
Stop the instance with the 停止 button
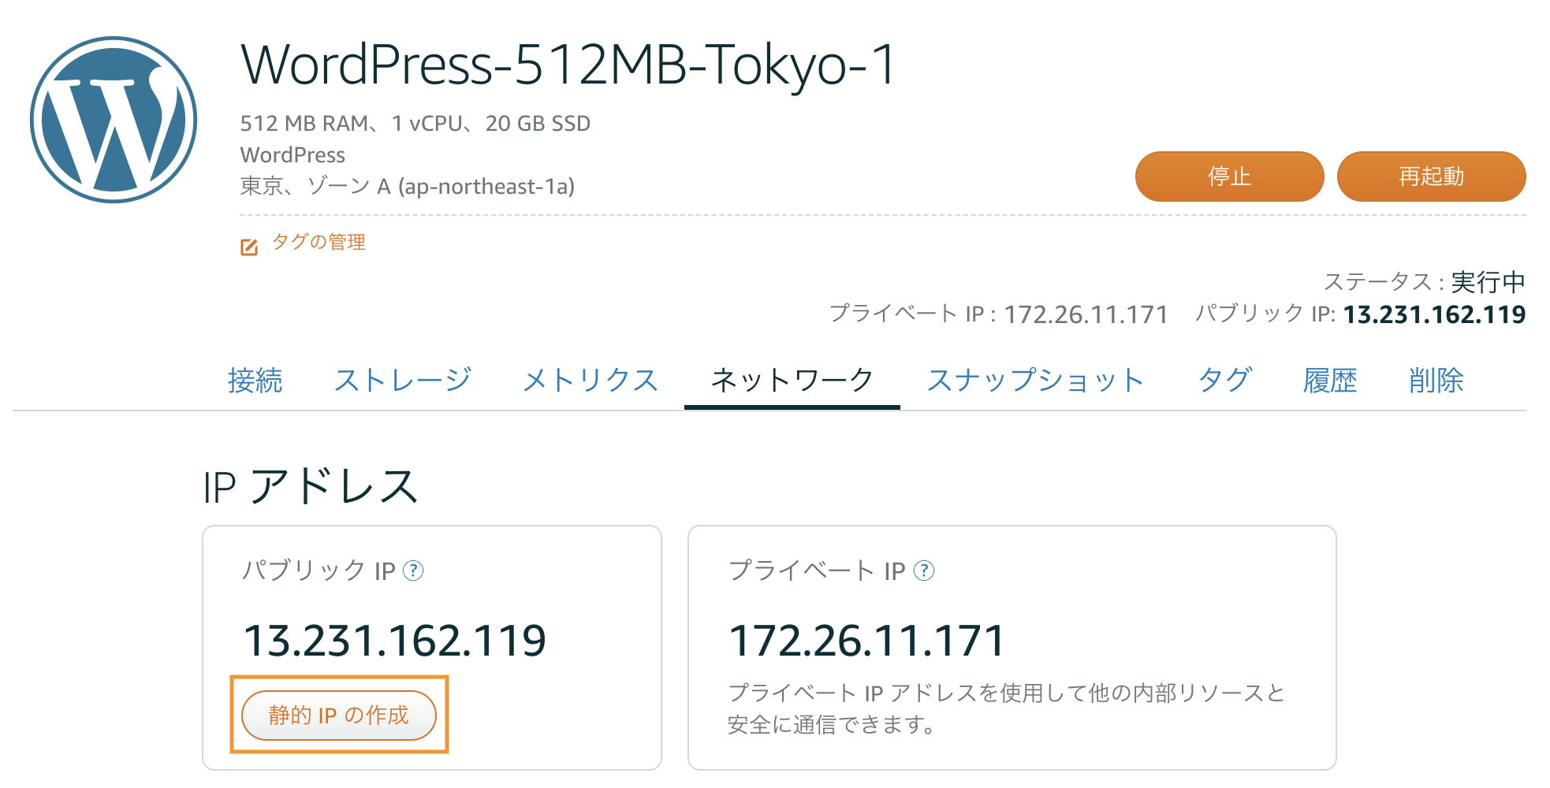click(x=1229, y=177)
